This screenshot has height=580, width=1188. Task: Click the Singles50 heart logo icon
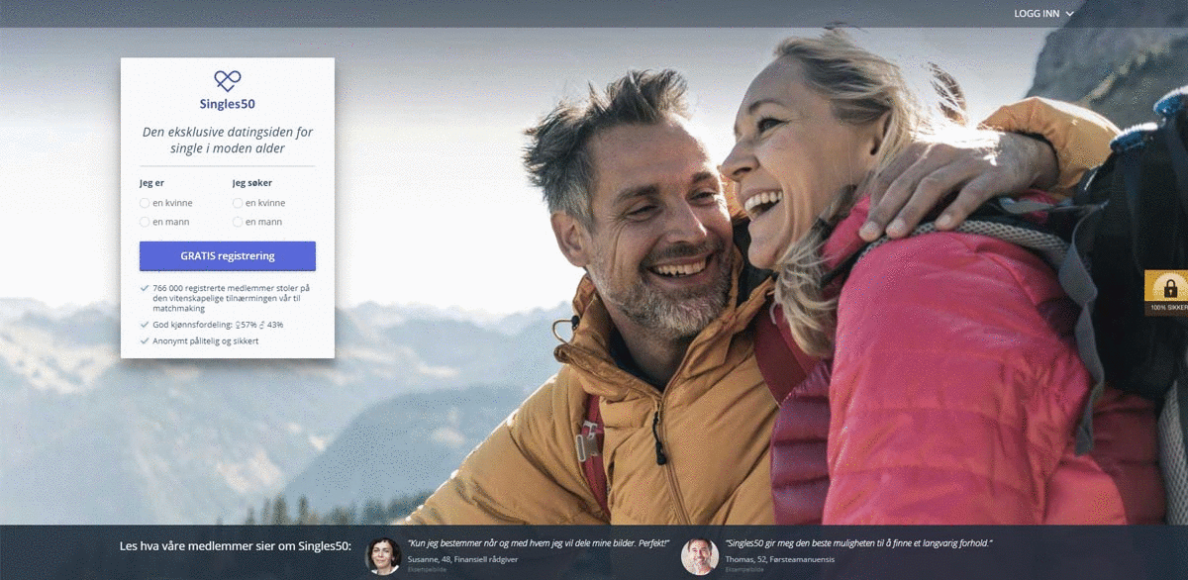[228, 81]
